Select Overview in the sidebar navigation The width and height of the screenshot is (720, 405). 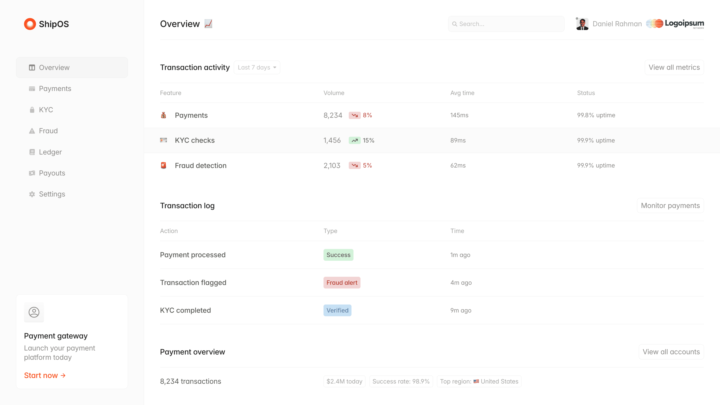pos(54,67)
